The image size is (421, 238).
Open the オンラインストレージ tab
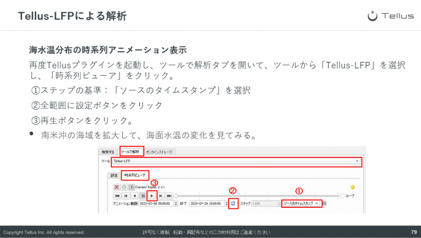pyautogui.click(x=159, y=152)
